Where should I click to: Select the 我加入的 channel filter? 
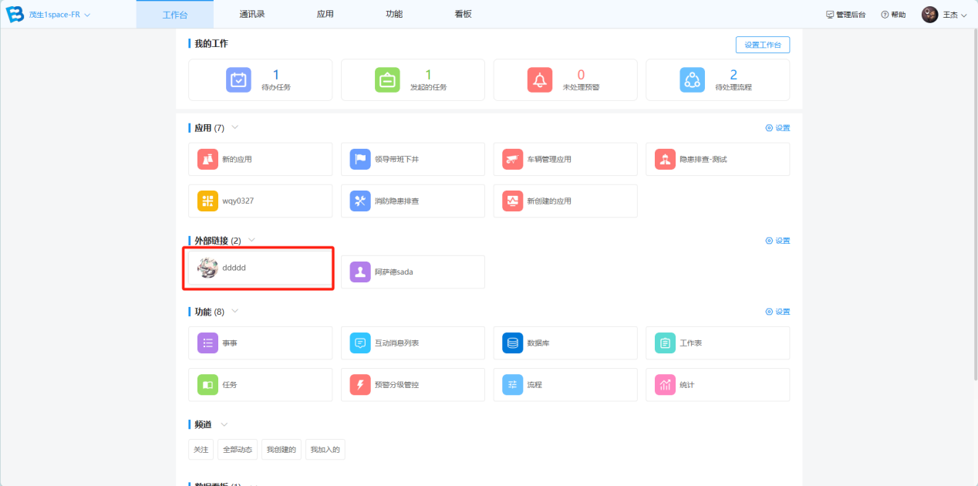[x=325, y=449]
